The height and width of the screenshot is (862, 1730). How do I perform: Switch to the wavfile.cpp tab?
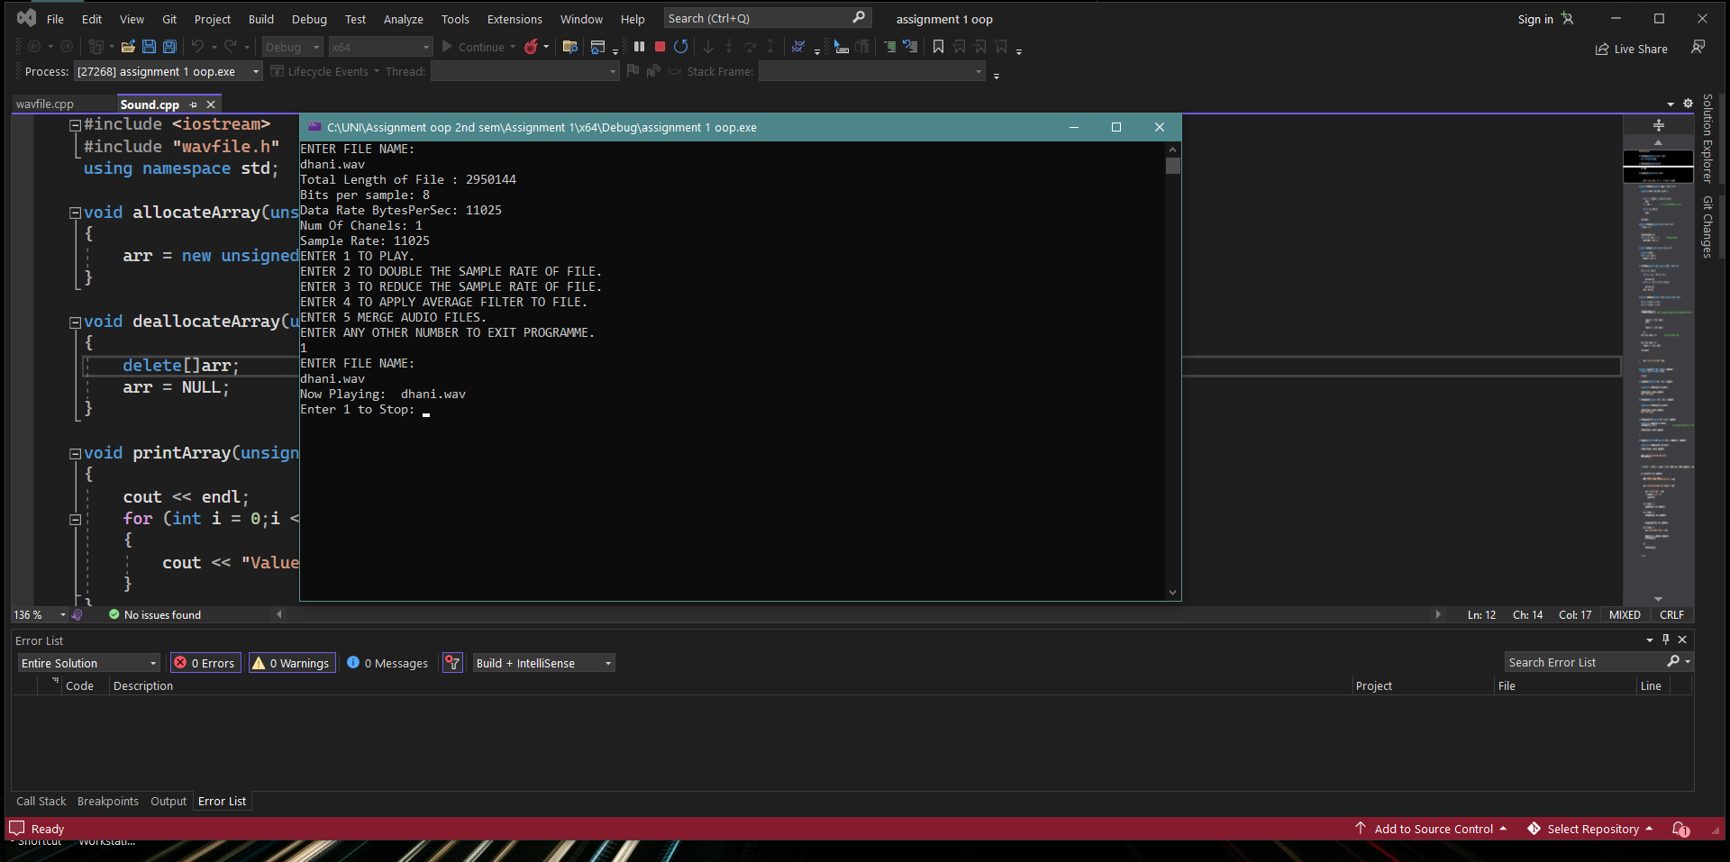(x=45, y=104)
